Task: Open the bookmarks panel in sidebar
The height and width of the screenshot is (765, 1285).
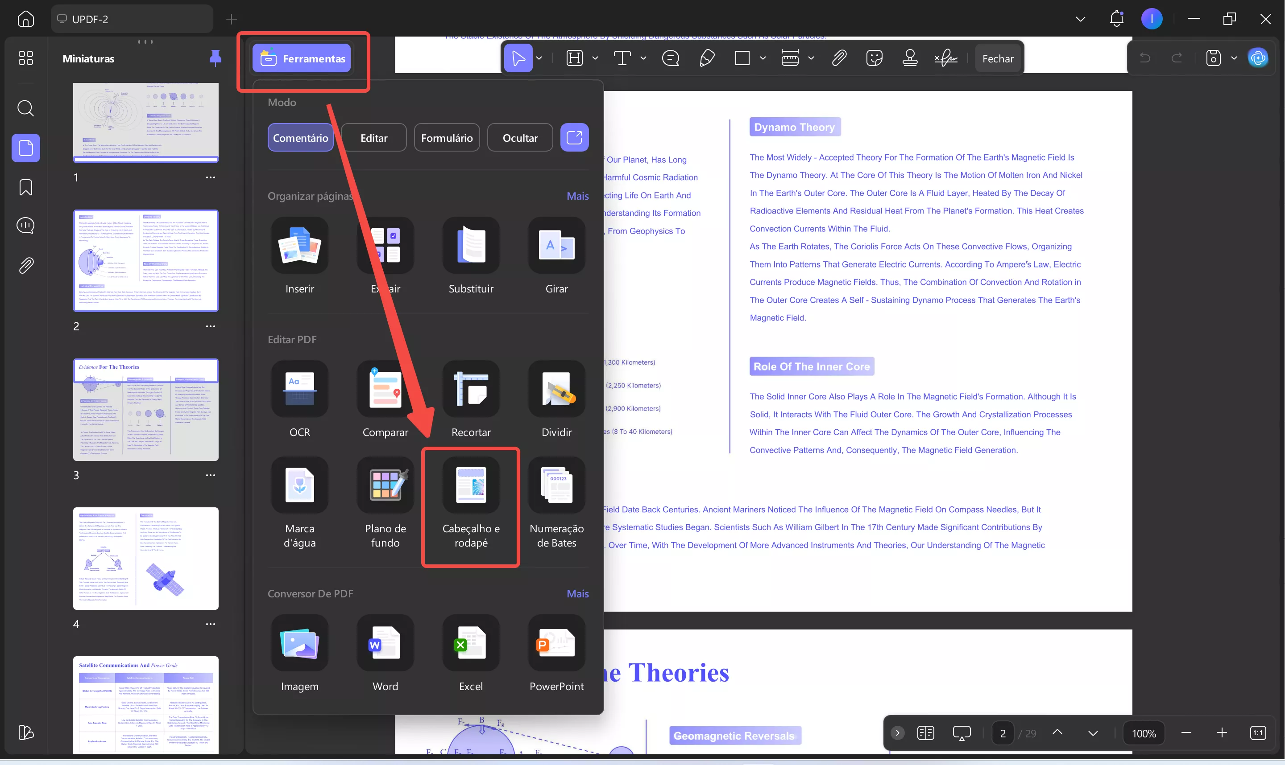Action: (x=26, y=187)
